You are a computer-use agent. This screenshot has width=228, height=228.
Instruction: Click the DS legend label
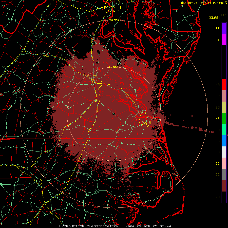[217, 152]
